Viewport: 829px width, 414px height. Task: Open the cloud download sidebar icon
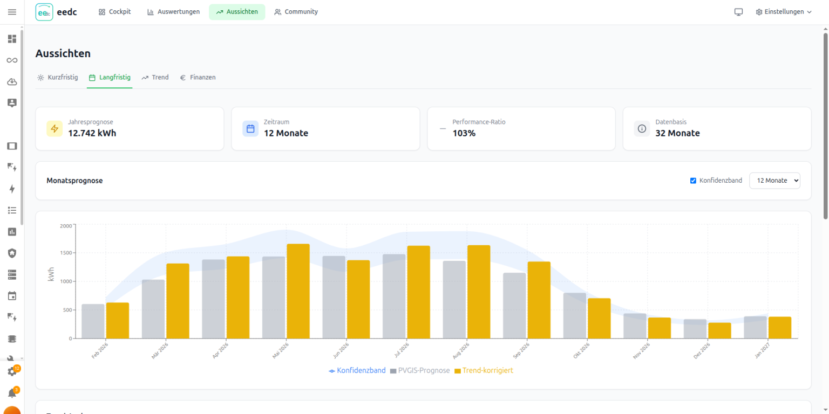click(12, 81)
